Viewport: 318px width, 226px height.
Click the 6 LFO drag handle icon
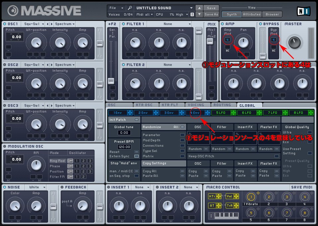[259, 113]
